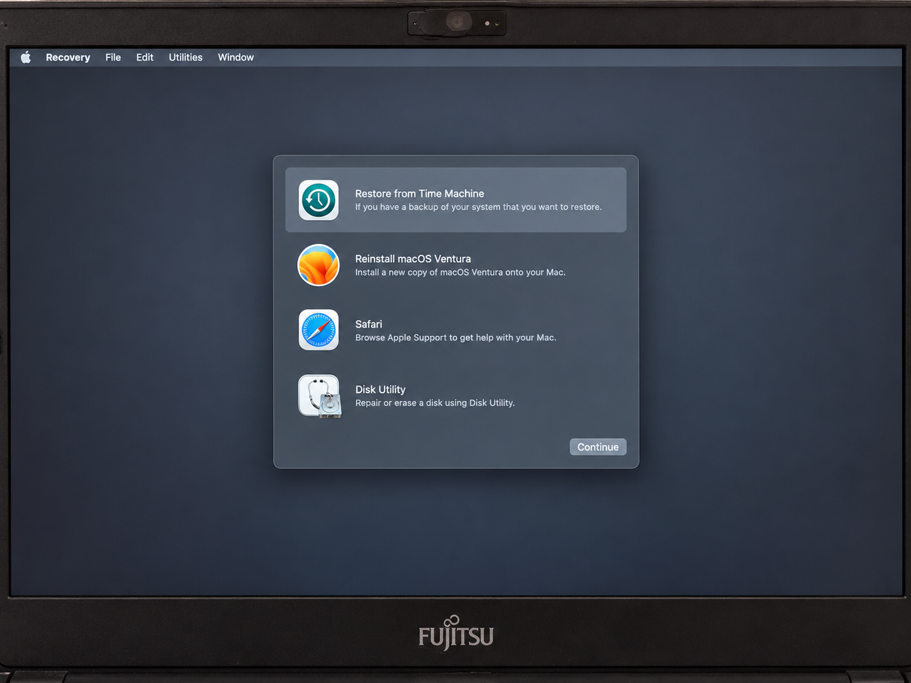Open the File menu
The height and width of the screenshot is (683, 911).
113,57
